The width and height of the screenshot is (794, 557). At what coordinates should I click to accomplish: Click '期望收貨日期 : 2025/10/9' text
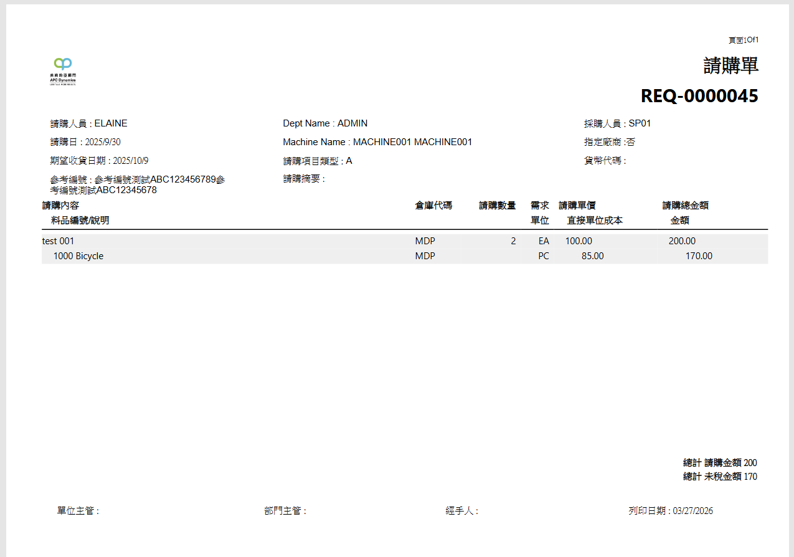point(100,161)
